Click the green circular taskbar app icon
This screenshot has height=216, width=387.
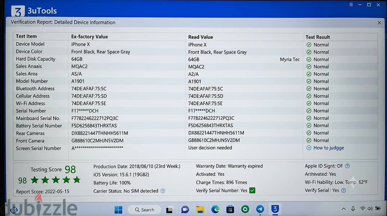click(x=245, y=209)
